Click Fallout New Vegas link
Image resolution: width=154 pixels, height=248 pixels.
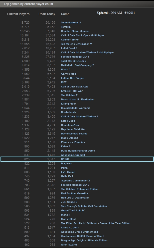click(72, 78)
